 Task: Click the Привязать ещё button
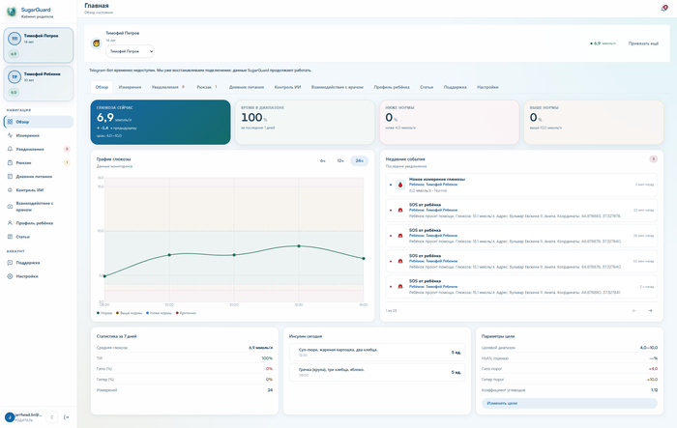tap(643, 43)
